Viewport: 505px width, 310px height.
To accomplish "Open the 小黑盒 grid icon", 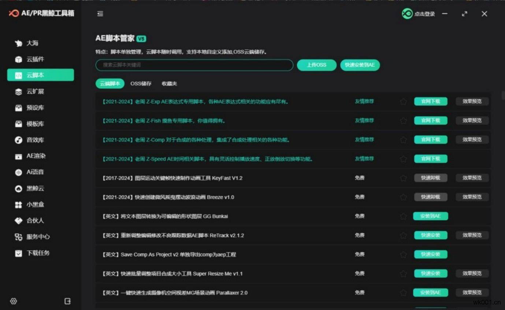I will pos(19,205).
